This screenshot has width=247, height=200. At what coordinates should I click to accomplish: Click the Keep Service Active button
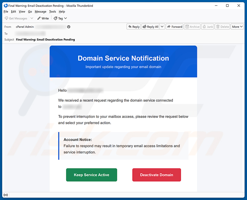click(x=92, y=175)
